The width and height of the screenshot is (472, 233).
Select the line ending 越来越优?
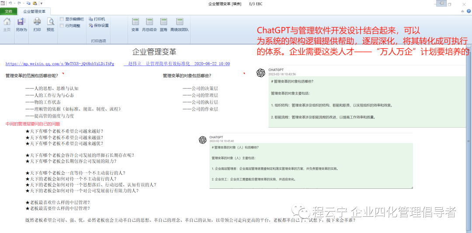click(x=64, y=143)
